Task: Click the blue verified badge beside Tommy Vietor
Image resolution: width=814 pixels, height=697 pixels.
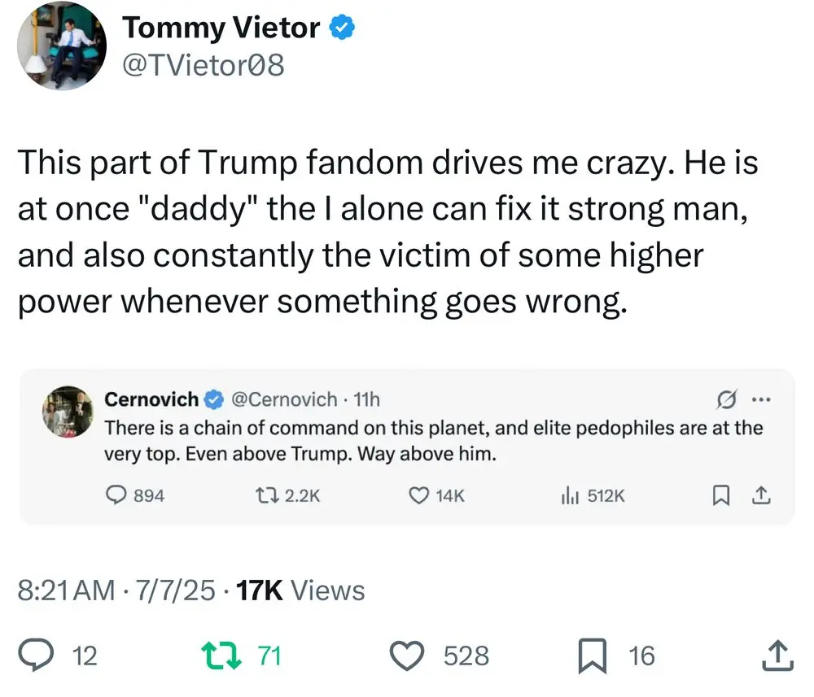Action: tap(341, 28)
